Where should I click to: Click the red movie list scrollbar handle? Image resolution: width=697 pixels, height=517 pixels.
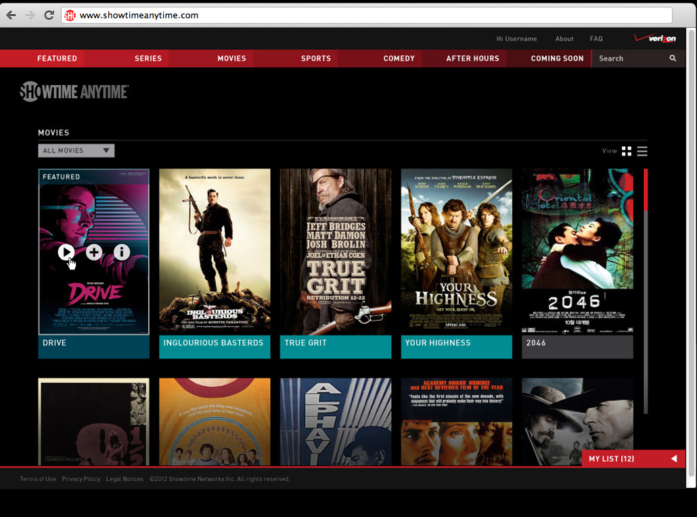tap(646, 190)
